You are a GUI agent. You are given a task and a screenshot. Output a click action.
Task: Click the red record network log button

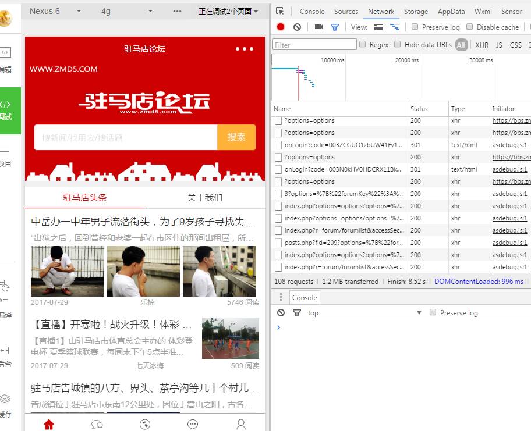tap(281, 27)
